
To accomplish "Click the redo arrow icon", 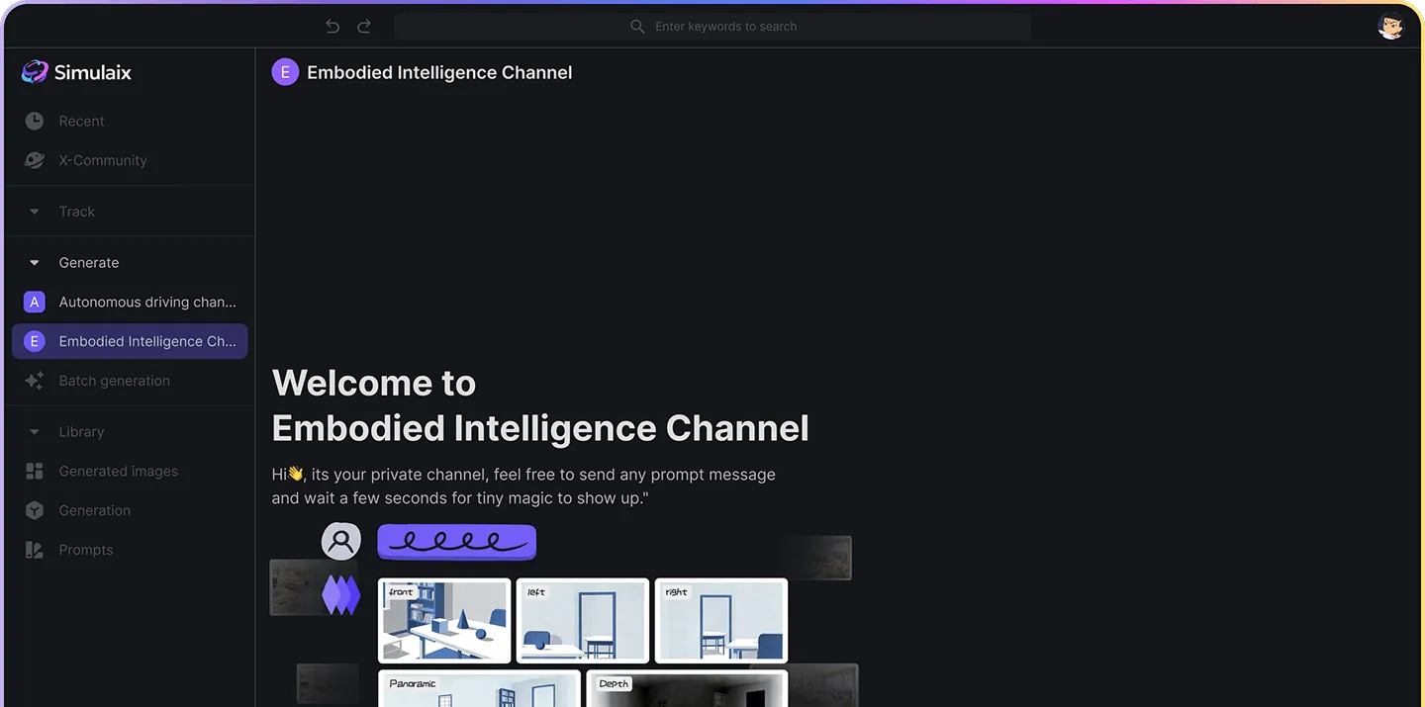I will (x=363, y=26).
